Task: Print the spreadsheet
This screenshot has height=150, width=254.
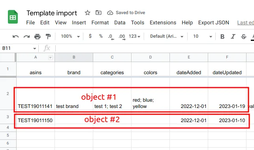Action: 38,37
